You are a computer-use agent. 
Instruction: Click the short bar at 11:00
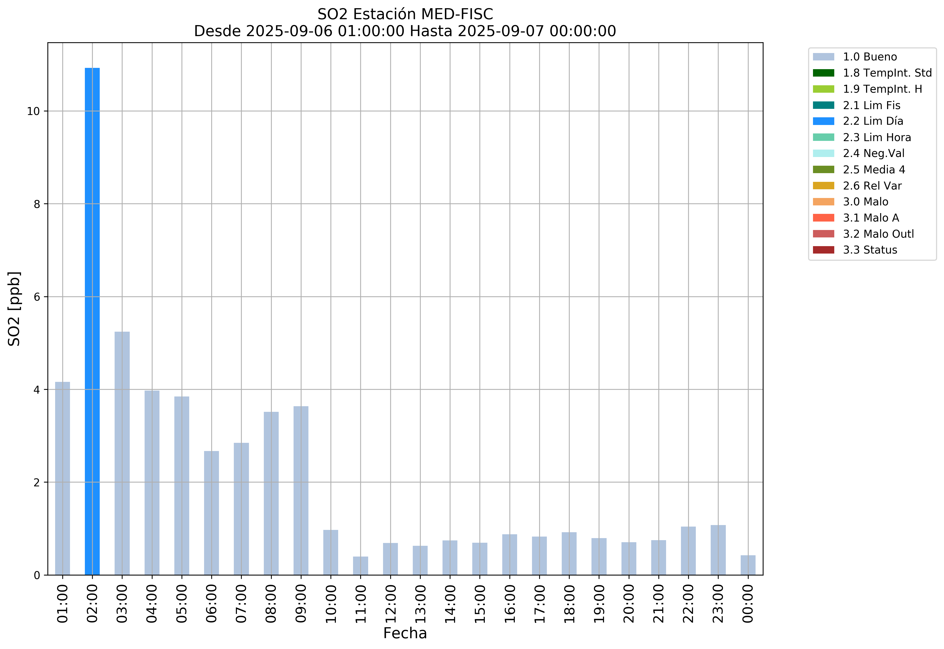pyautogui.click(x=360, y=566)
